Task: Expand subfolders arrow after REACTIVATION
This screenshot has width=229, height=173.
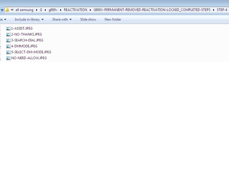Action: point(90,10)
